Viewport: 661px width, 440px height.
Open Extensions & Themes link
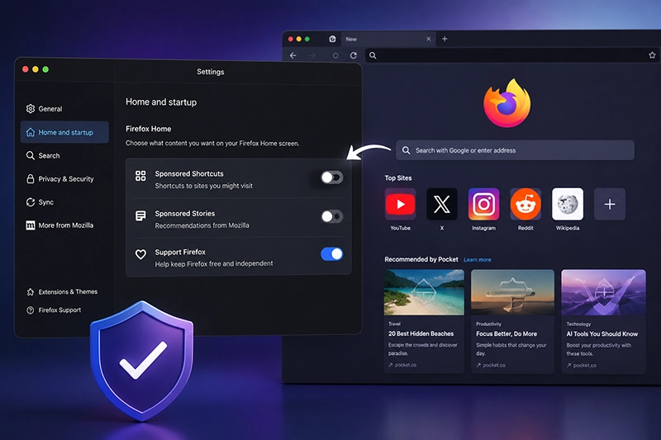62,291
